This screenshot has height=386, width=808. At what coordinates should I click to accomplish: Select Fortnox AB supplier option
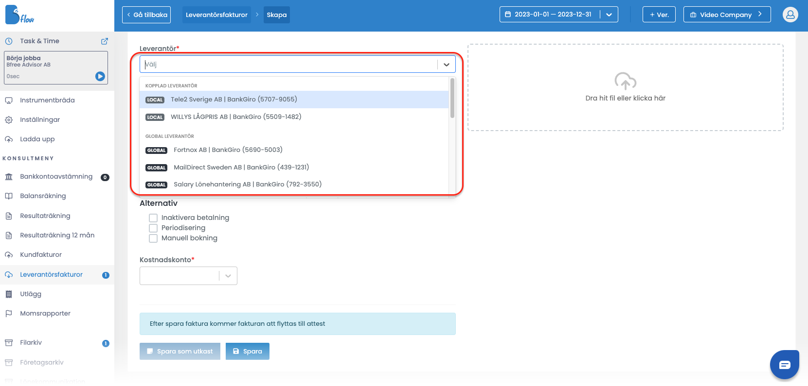(x=294, y=150)
